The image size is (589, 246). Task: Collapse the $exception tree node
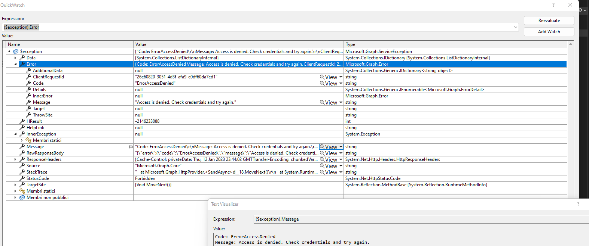pyautogui.click(x=9, y=52)
